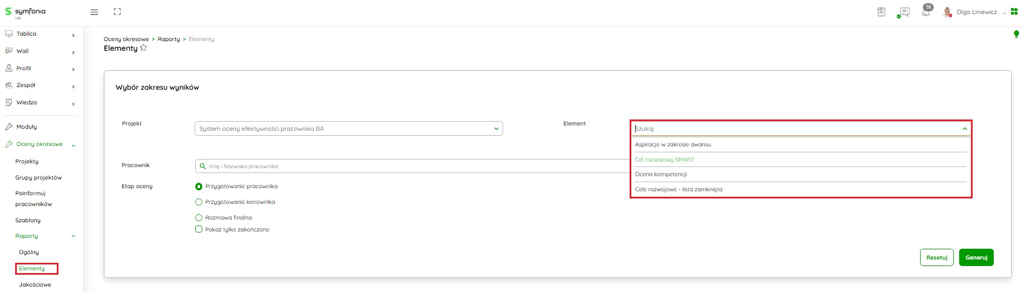
Task: Enable Pokaż tylko zakończone checkbox
Action: coord(199,229)
